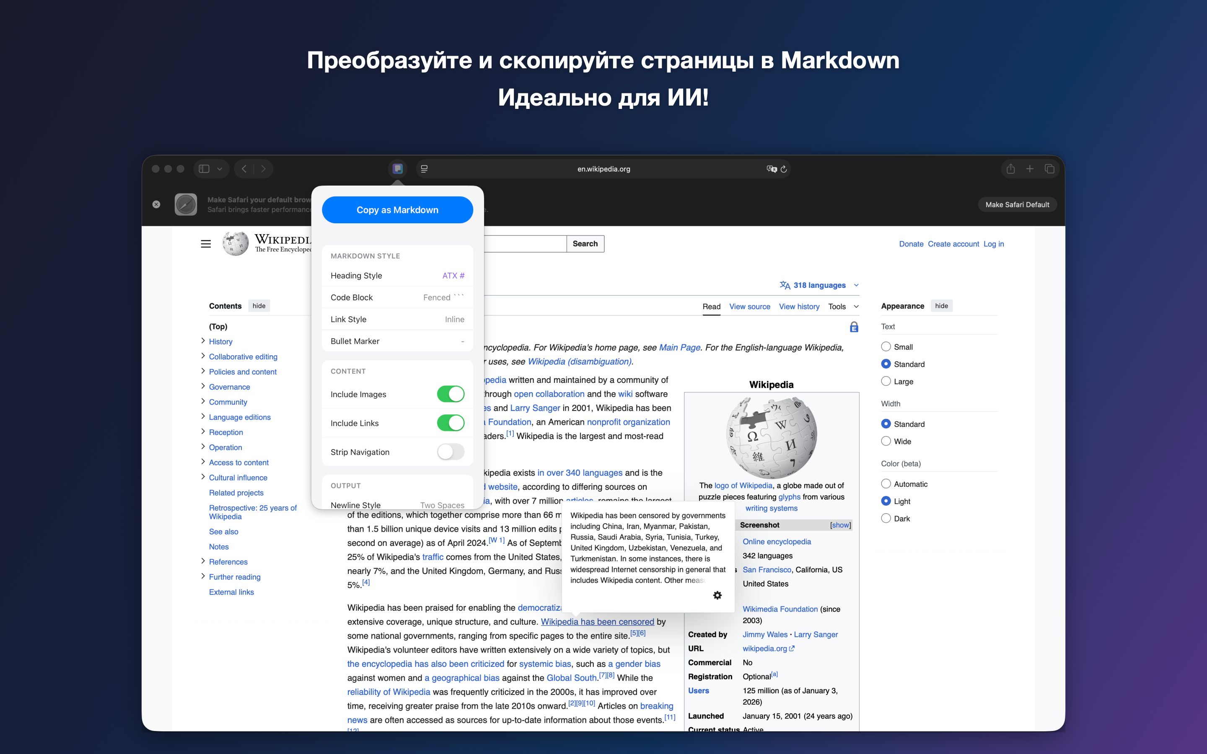Expand the Governance section chevron in Contents

tap(203, 387)
